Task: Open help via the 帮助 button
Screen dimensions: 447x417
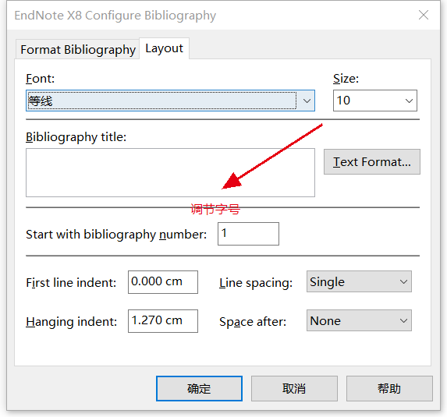Action: coord(389,388)
